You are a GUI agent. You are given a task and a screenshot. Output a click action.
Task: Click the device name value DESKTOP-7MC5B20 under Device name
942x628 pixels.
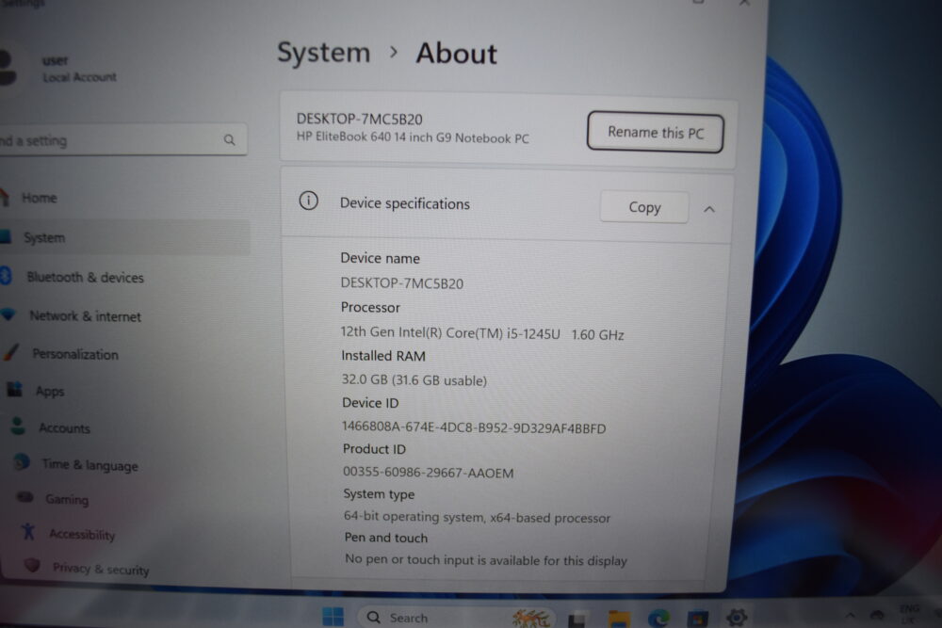pyautogui.click(x=402, y=283)
